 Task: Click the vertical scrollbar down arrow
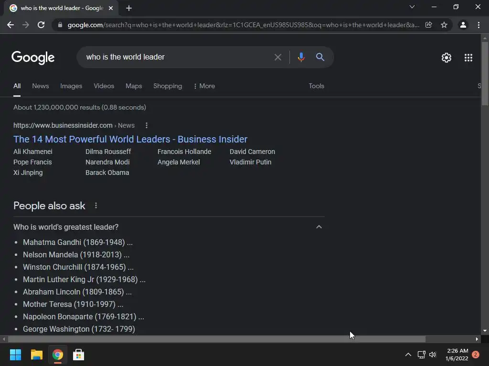[485, 331]
